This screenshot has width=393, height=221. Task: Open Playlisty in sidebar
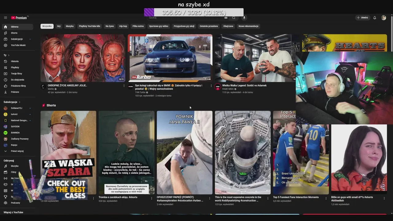(18, 68)
